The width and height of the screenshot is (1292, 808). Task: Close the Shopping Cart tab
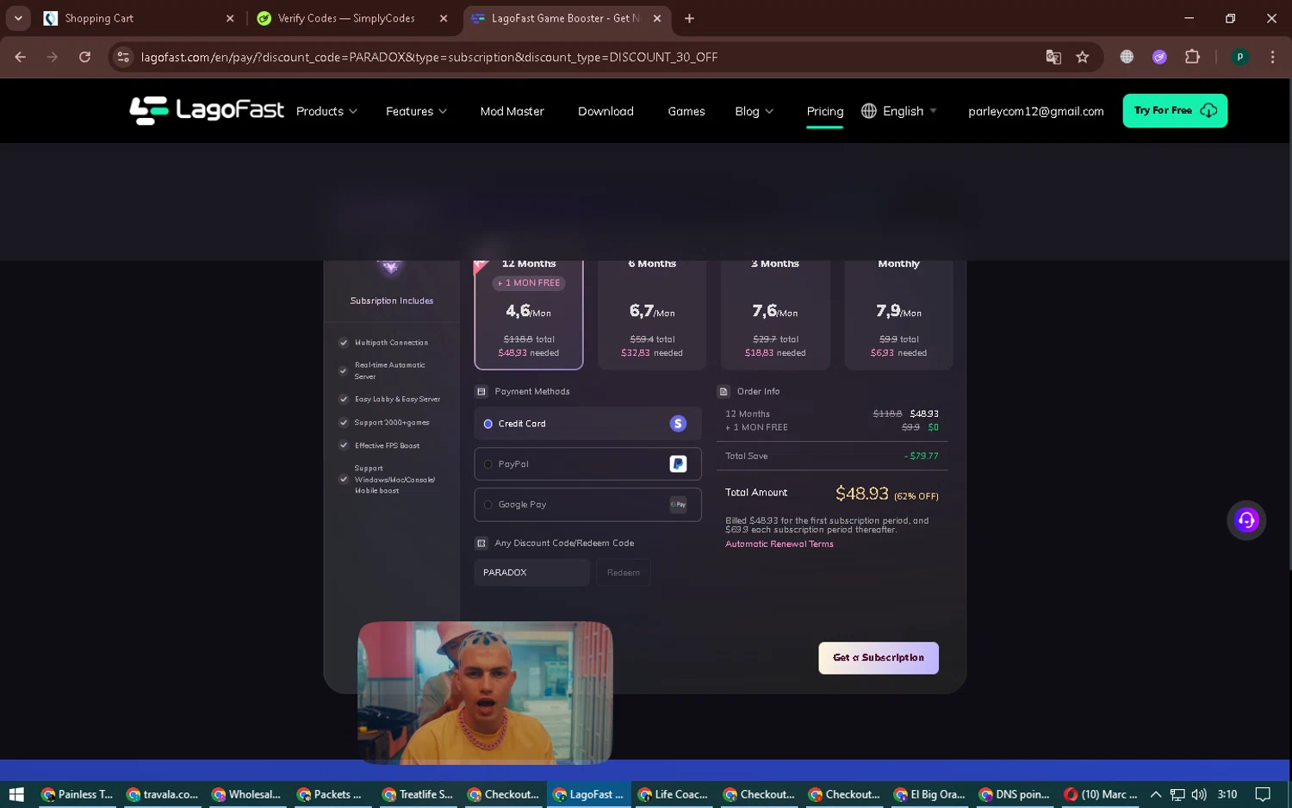pos(230,18)
